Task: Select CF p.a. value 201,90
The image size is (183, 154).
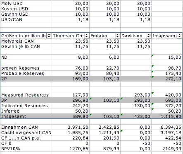Action: pos(105,138)
